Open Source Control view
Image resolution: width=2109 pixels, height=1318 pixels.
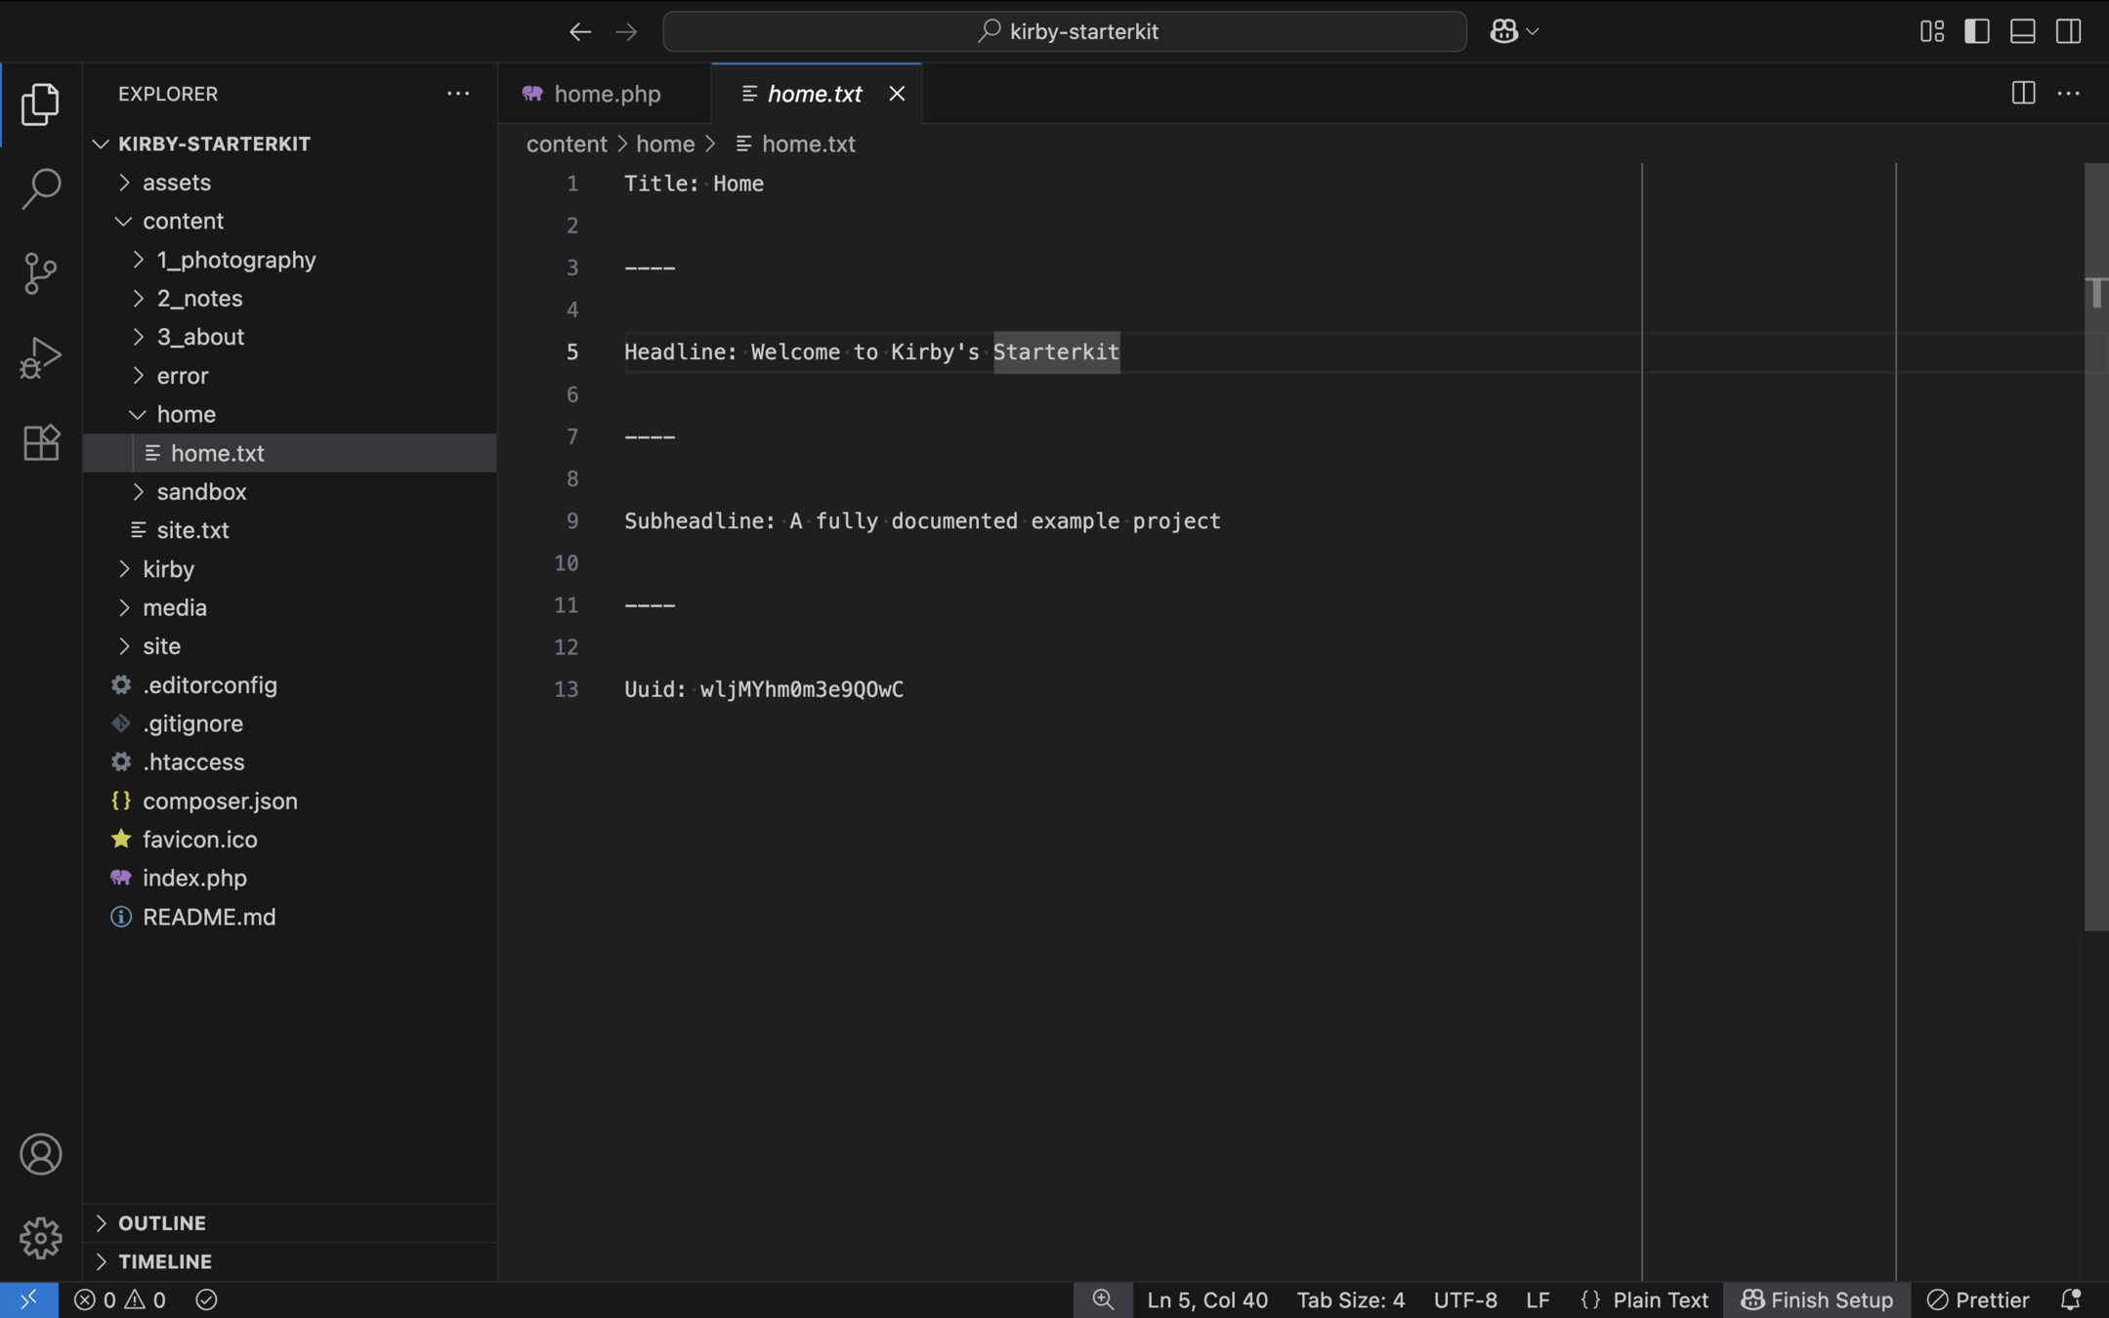click(40, 273)
